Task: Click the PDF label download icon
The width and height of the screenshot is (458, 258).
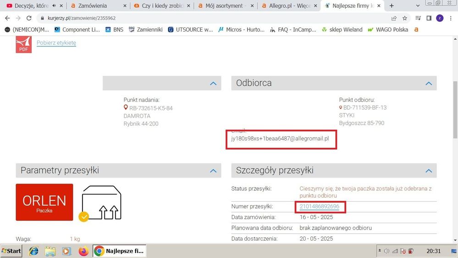Action: [23, 44]
